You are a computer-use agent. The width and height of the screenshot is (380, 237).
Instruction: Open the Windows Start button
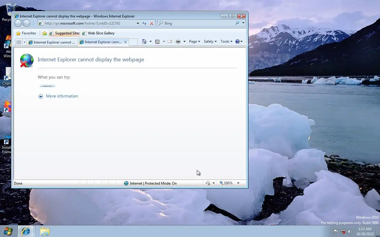(8, 231)
